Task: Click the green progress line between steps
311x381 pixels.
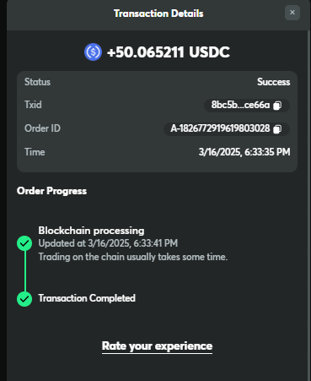Action: tap(24, 271)
